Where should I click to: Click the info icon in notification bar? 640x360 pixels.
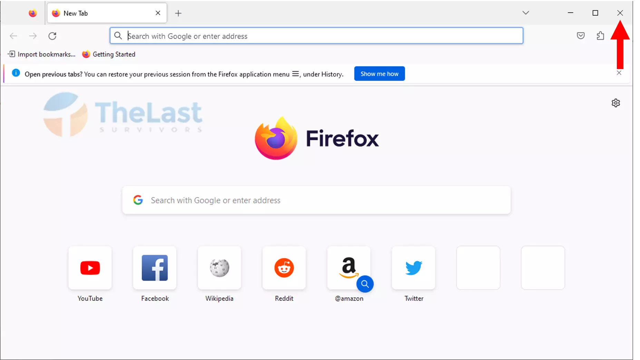tap(16, 73)
